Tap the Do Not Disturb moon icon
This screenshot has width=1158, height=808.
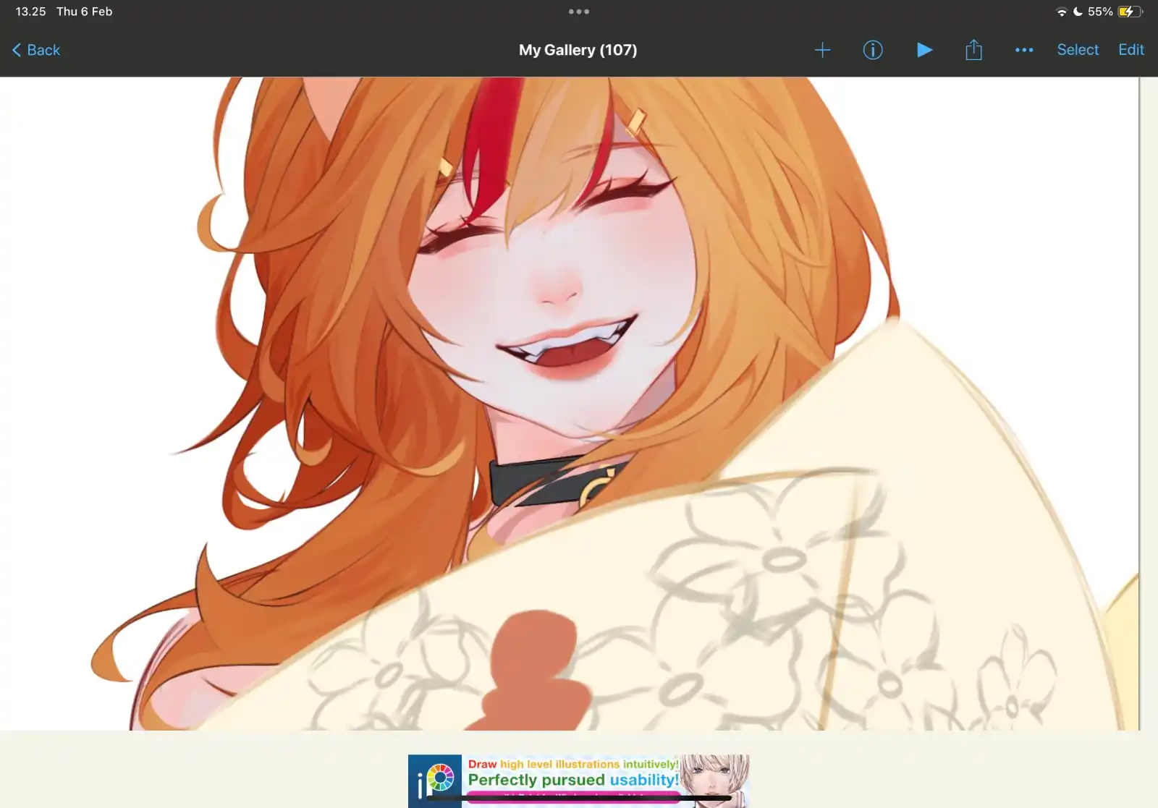pos(1078,12)
